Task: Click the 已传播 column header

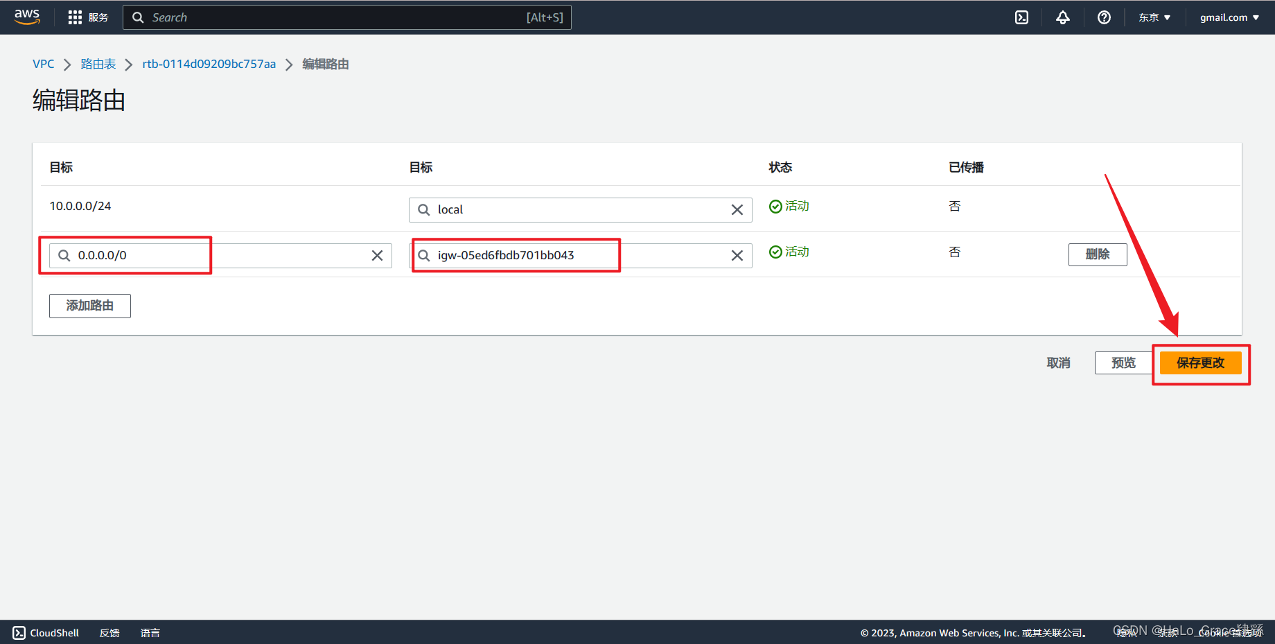Action: click(x=966, y=167)
